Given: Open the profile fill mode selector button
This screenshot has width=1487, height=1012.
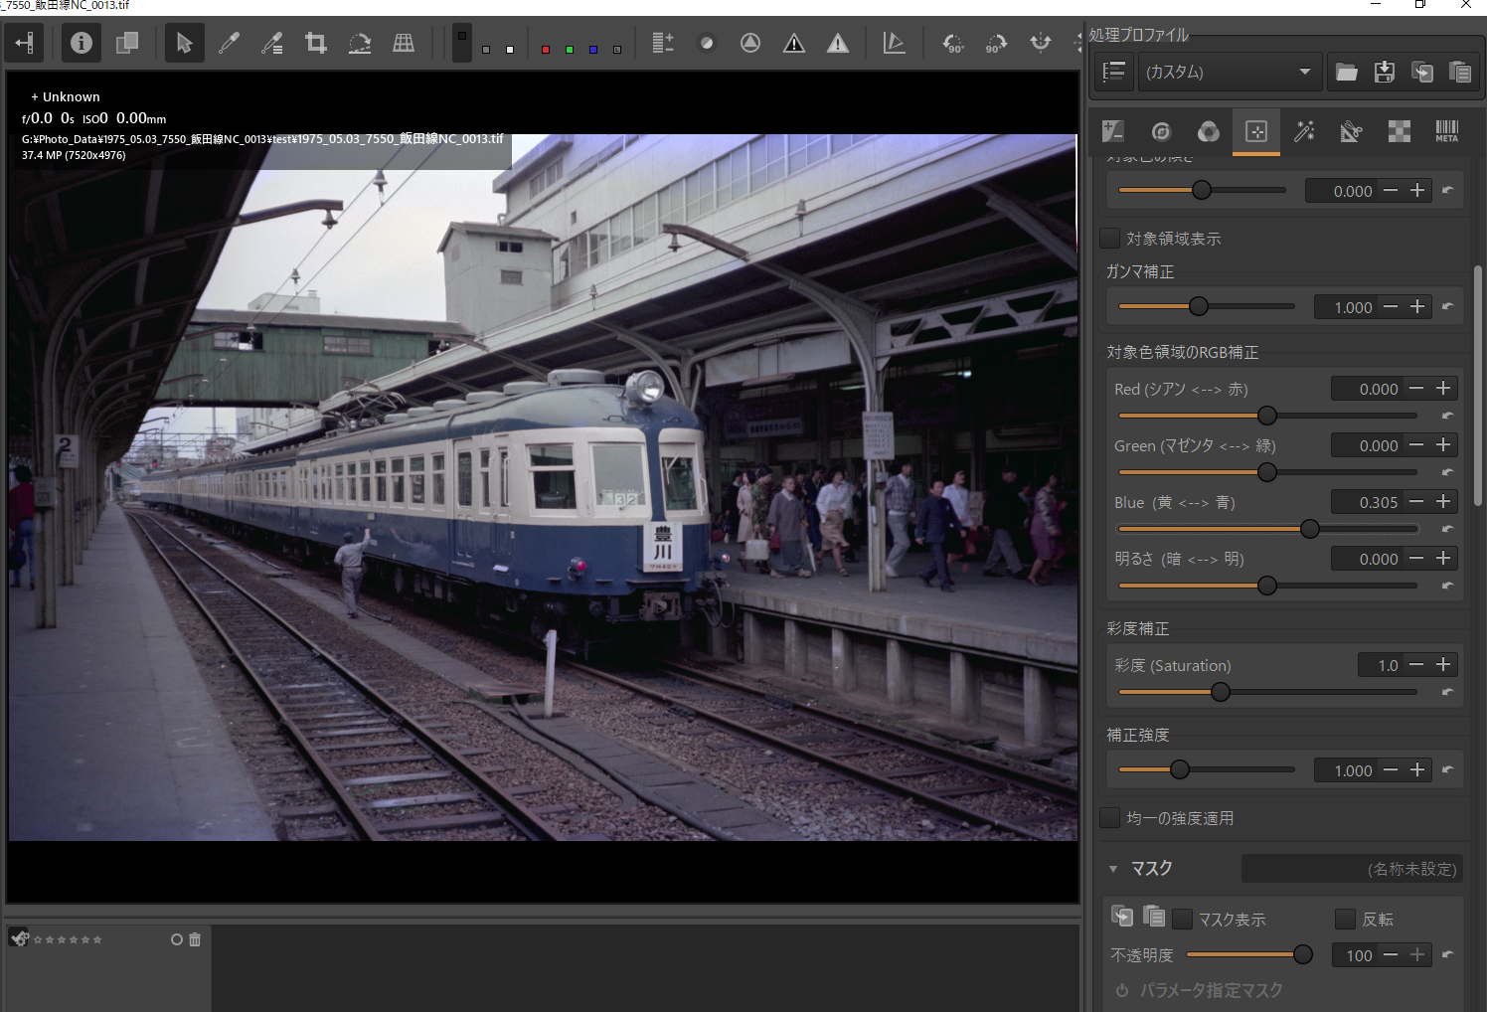Looking at the screenshot, I should (x=1114, y=72).
